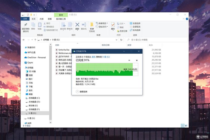Select the Cut scissors command

click(47, 23)
